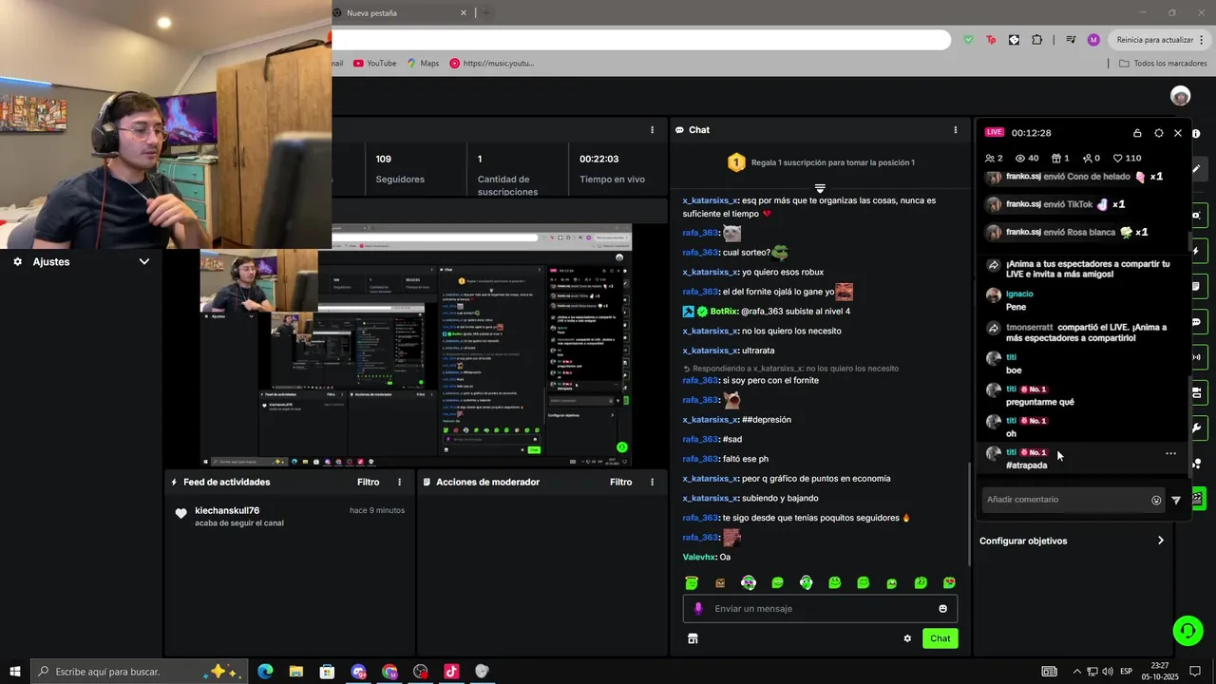Click the Cantidad de suscripciones stat

[507, 175]
